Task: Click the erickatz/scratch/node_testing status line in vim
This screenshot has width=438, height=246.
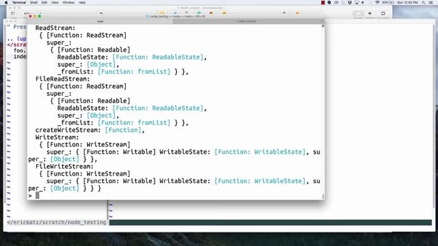Action: (57, 222)
